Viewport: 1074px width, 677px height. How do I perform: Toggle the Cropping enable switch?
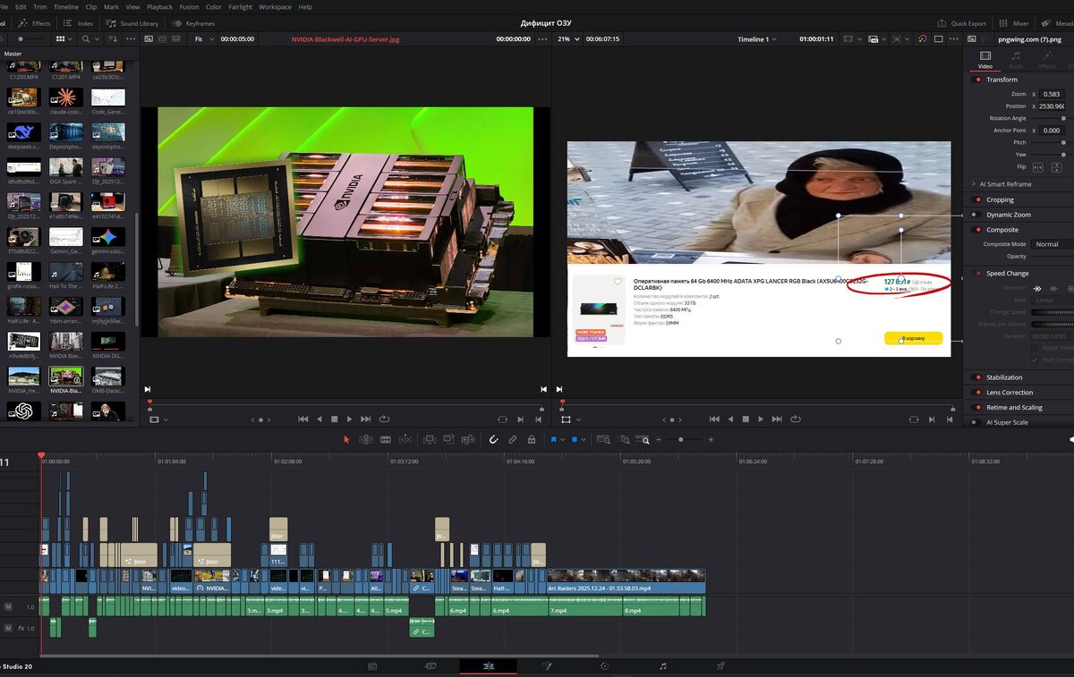point(976,199)
